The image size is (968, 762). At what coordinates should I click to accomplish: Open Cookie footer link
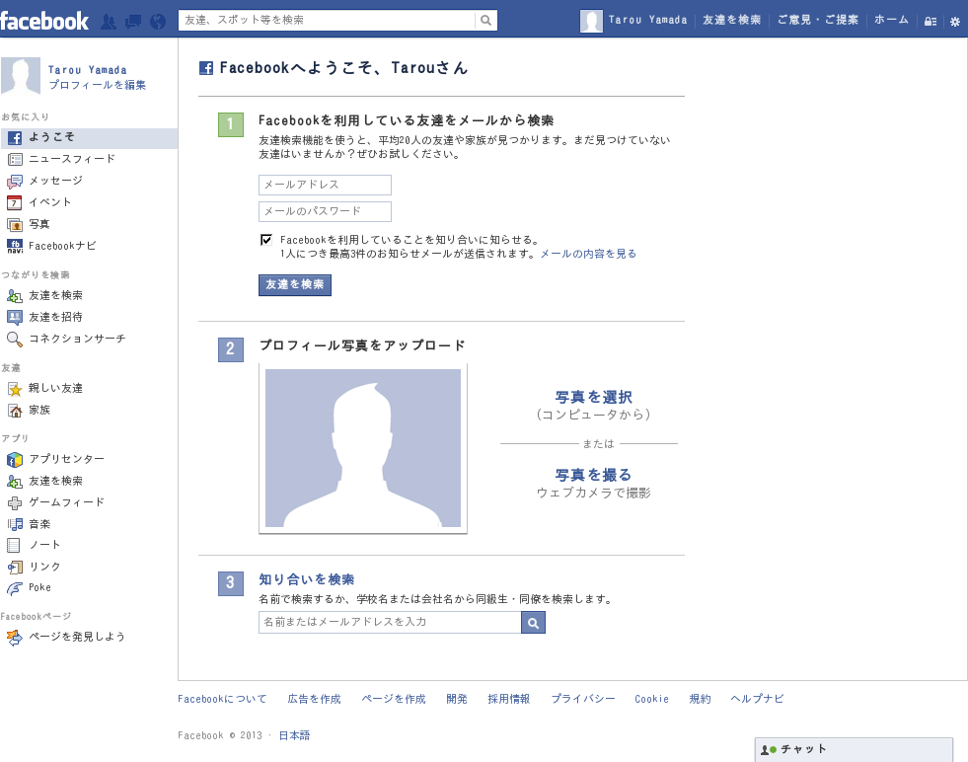click(651, 699)
